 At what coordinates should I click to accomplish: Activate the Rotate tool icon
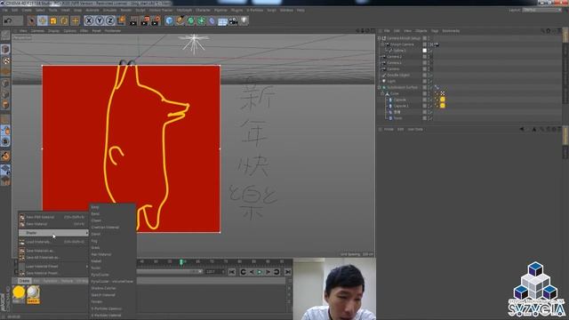[64, 20]
